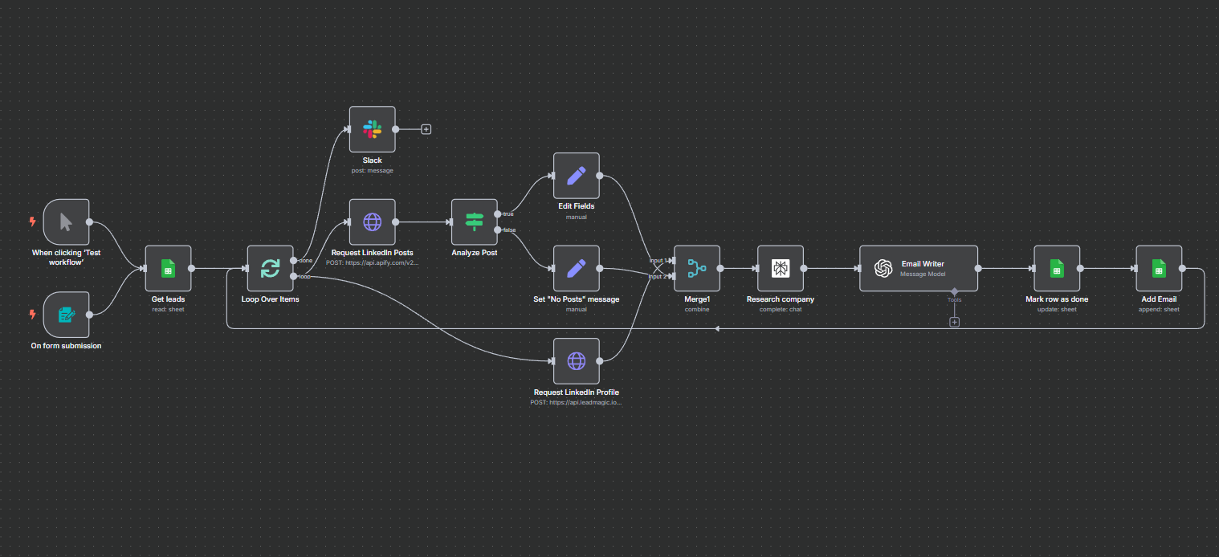The height and width of the screenshot is (557, 1219).
Task: Open the Merge1 combine node
Action: click(x=697, y=268)
